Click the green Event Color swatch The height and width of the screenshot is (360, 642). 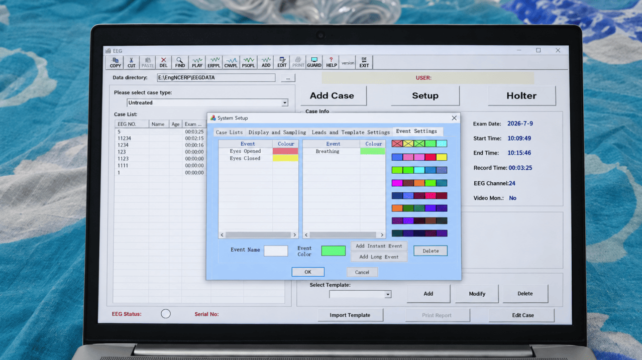(x=334, y=251)
